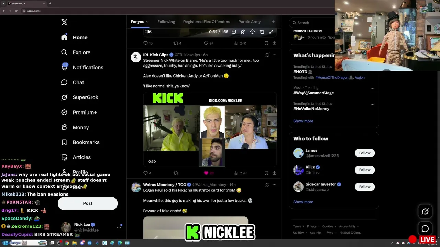Screen dimensions: 440x247
Task: Follow Sidecar Investor
Action: pos(365,187)
